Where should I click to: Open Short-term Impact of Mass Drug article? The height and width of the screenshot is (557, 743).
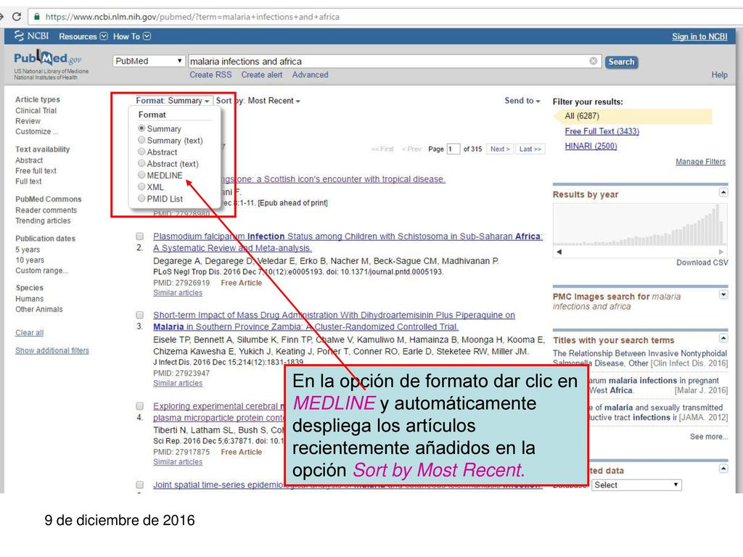[x=334, y=321]
